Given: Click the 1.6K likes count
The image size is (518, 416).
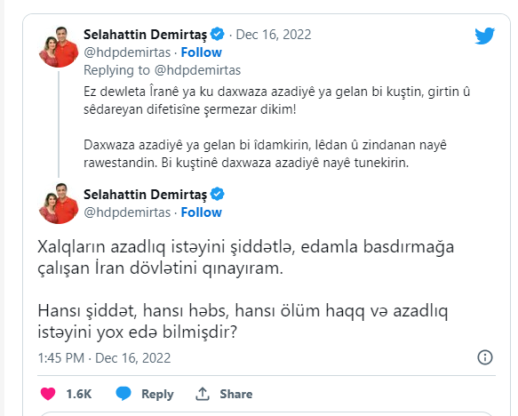Looking at the screenshot, I should pyautogui.click(x=78, y=394).
